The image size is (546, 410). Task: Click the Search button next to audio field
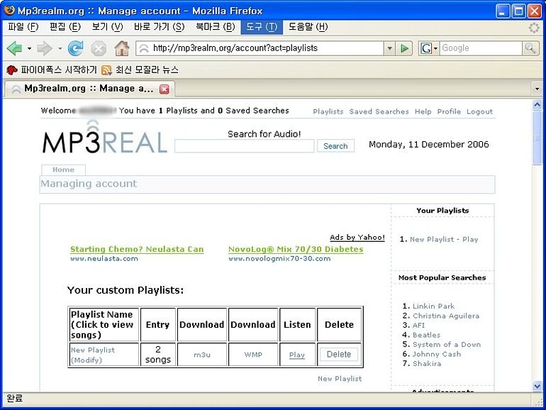point(335,146)
